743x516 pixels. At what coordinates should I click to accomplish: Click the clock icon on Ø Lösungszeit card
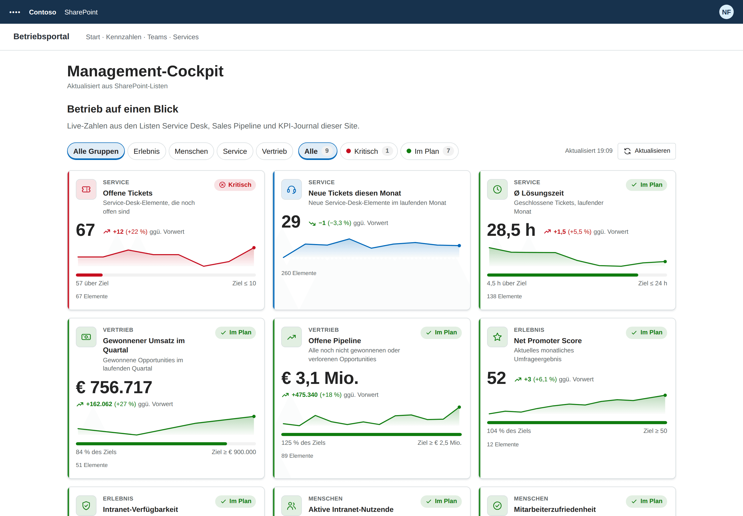497,189
